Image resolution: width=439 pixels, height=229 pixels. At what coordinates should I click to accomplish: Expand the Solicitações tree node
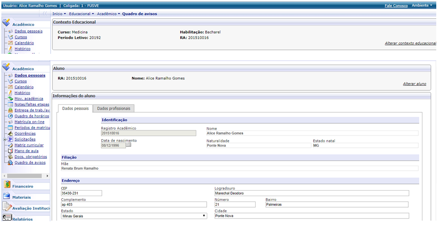[x=5, y=140]
